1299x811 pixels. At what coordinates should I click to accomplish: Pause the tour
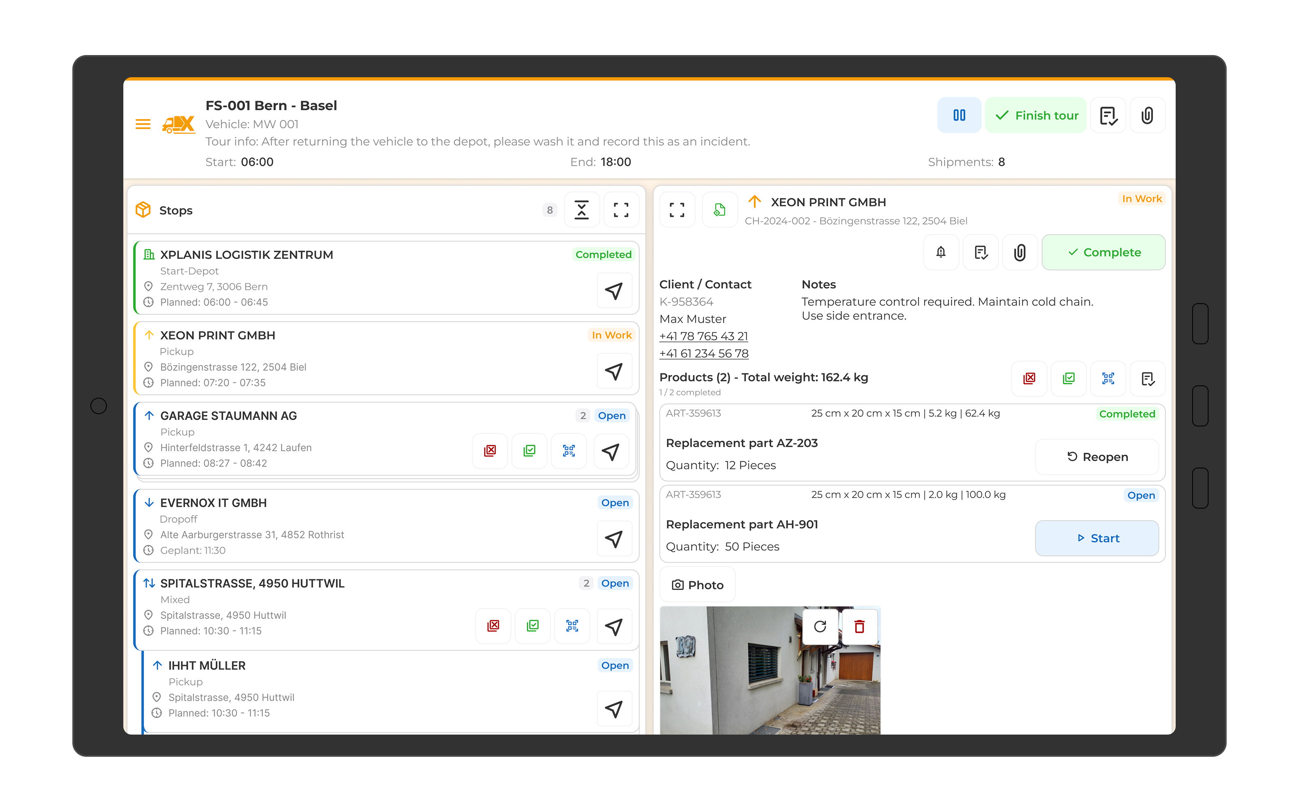(959, 115)
